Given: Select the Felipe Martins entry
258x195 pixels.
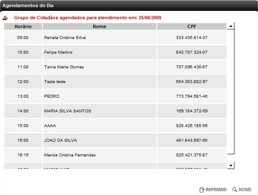Looking at the screenshot, I should tap(58, 52).
